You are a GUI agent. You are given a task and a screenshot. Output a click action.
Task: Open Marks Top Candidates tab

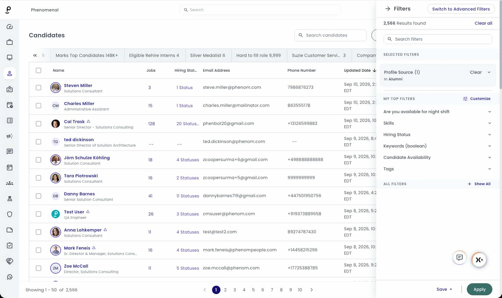(x=87, y=55)
